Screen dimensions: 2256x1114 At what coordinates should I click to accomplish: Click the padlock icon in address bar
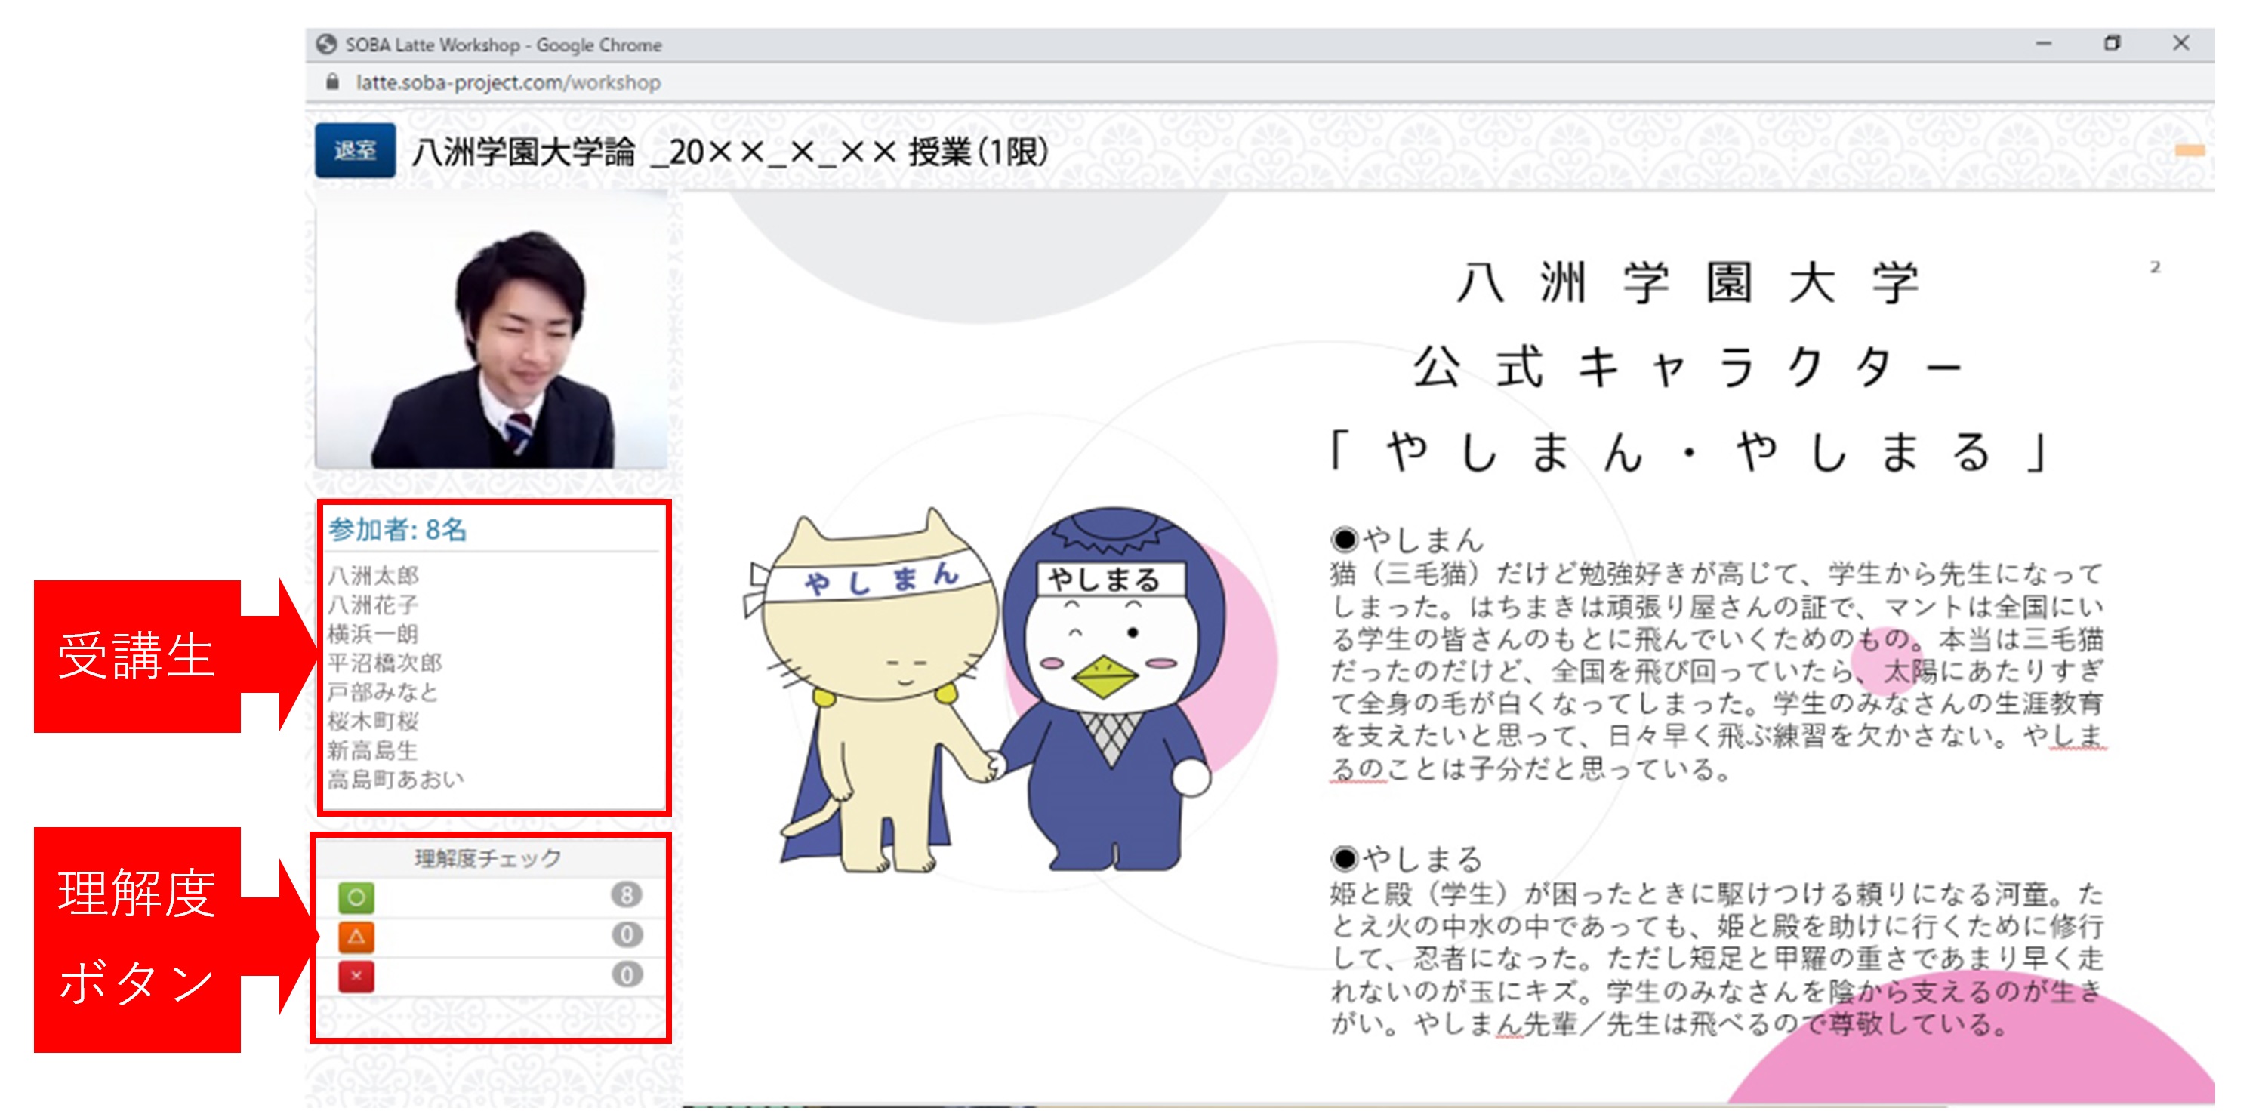click(332, 82)
